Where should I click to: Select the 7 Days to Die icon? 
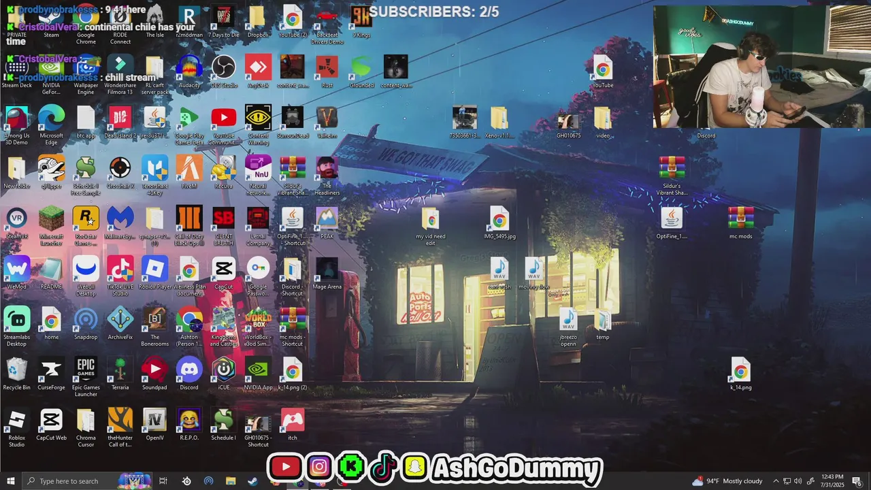[223, 22]
